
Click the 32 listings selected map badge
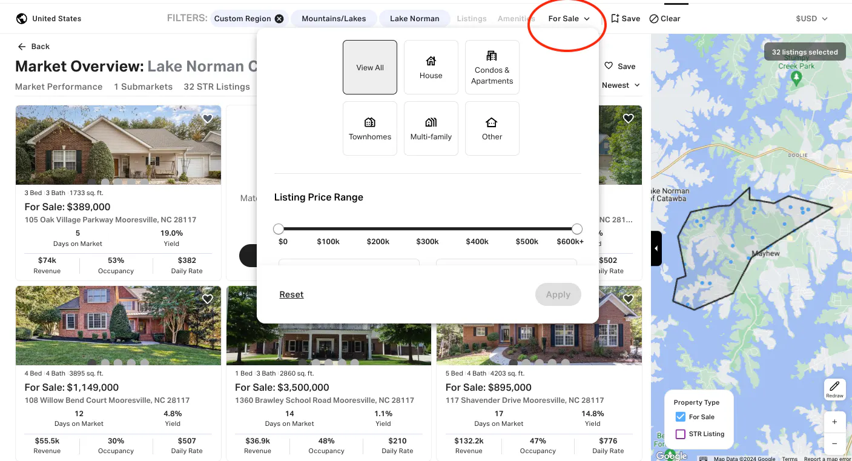805,52
